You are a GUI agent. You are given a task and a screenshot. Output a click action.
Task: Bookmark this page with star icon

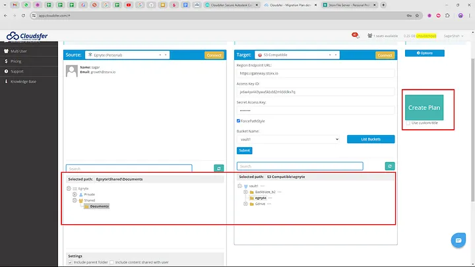pyautogui.click(x=417, y=15)
